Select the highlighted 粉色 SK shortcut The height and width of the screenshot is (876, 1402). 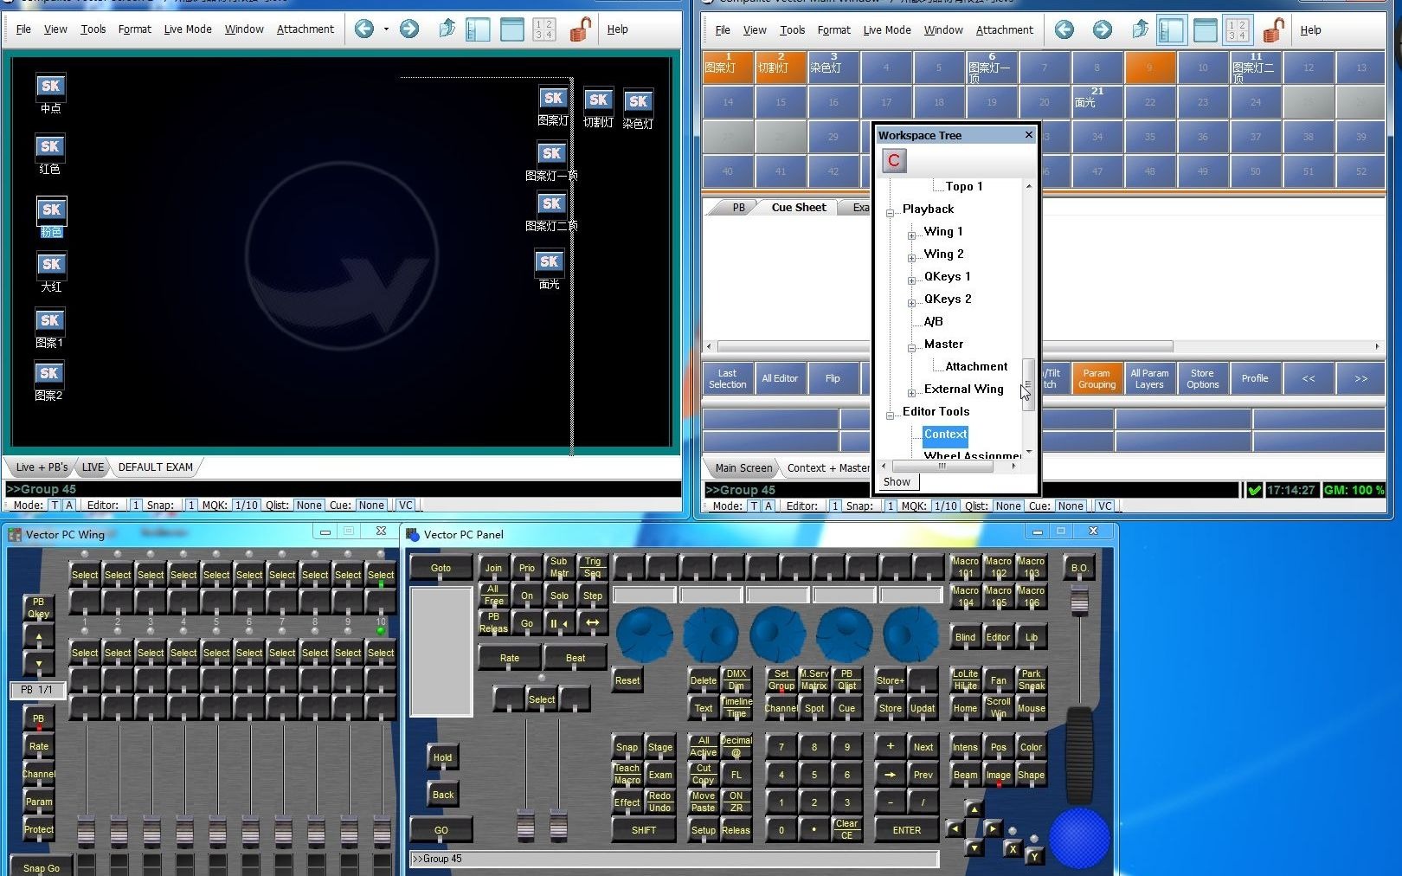(x=51, y=210)
